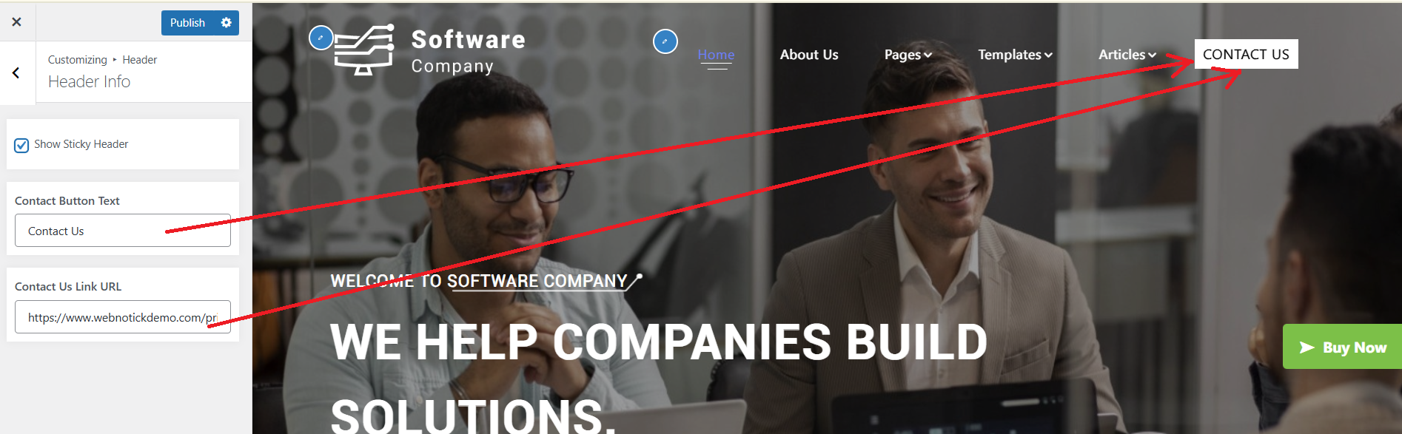Click the green Buy Now button

point(1342,347)
